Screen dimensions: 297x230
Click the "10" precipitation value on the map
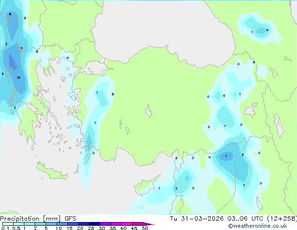(x=18, y=77)
